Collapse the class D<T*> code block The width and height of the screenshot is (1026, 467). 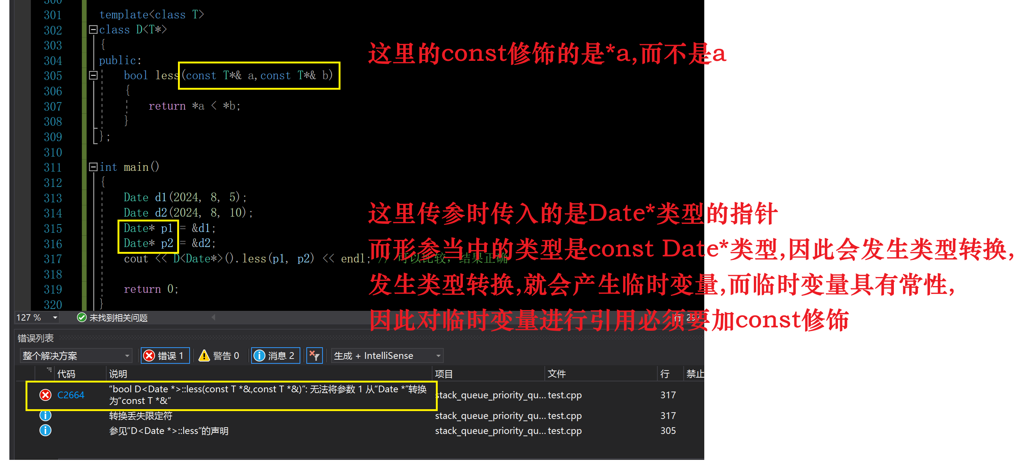pyautogui.click(x=93, y=30)
